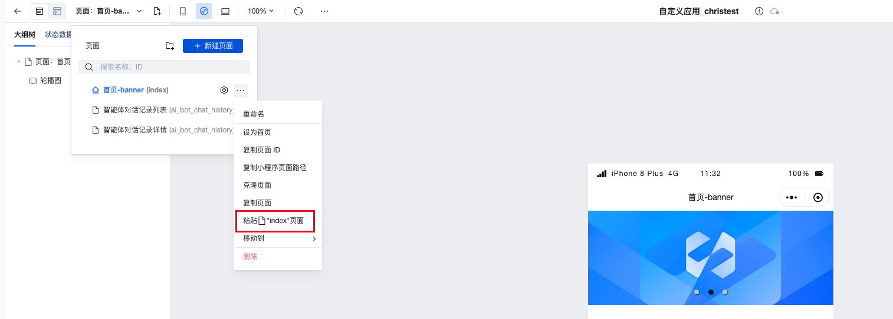Viewport: 893px width, 319px height.
Task: Open settings icon for 首页-banner page
Action: pyautogui.click(x=224, y=90)
